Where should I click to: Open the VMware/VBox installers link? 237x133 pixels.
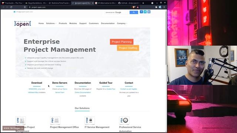tap(33, 92)
